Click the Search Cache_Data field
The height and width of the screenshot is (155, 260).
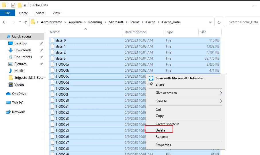pyautogui.click(x=243, y=22)
